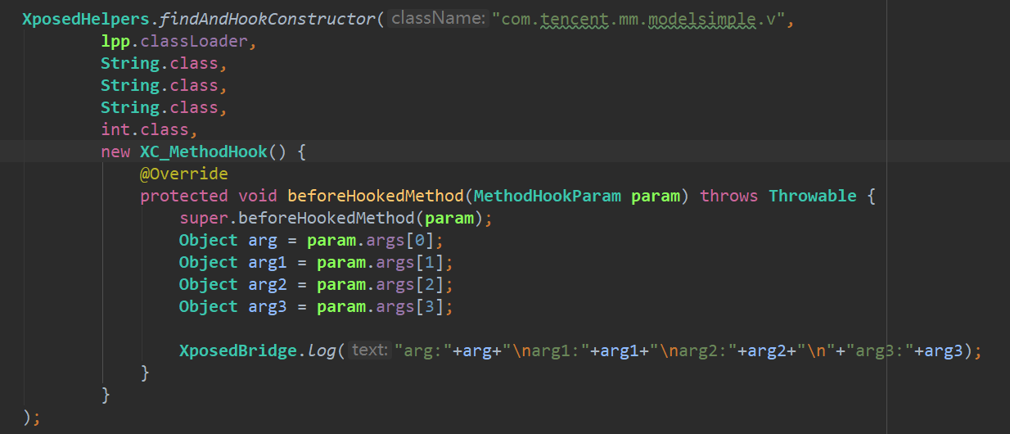Click XposedBridge class name
Screen dimensions: 1010x434
pyautogui.click(x=237, y=350)
